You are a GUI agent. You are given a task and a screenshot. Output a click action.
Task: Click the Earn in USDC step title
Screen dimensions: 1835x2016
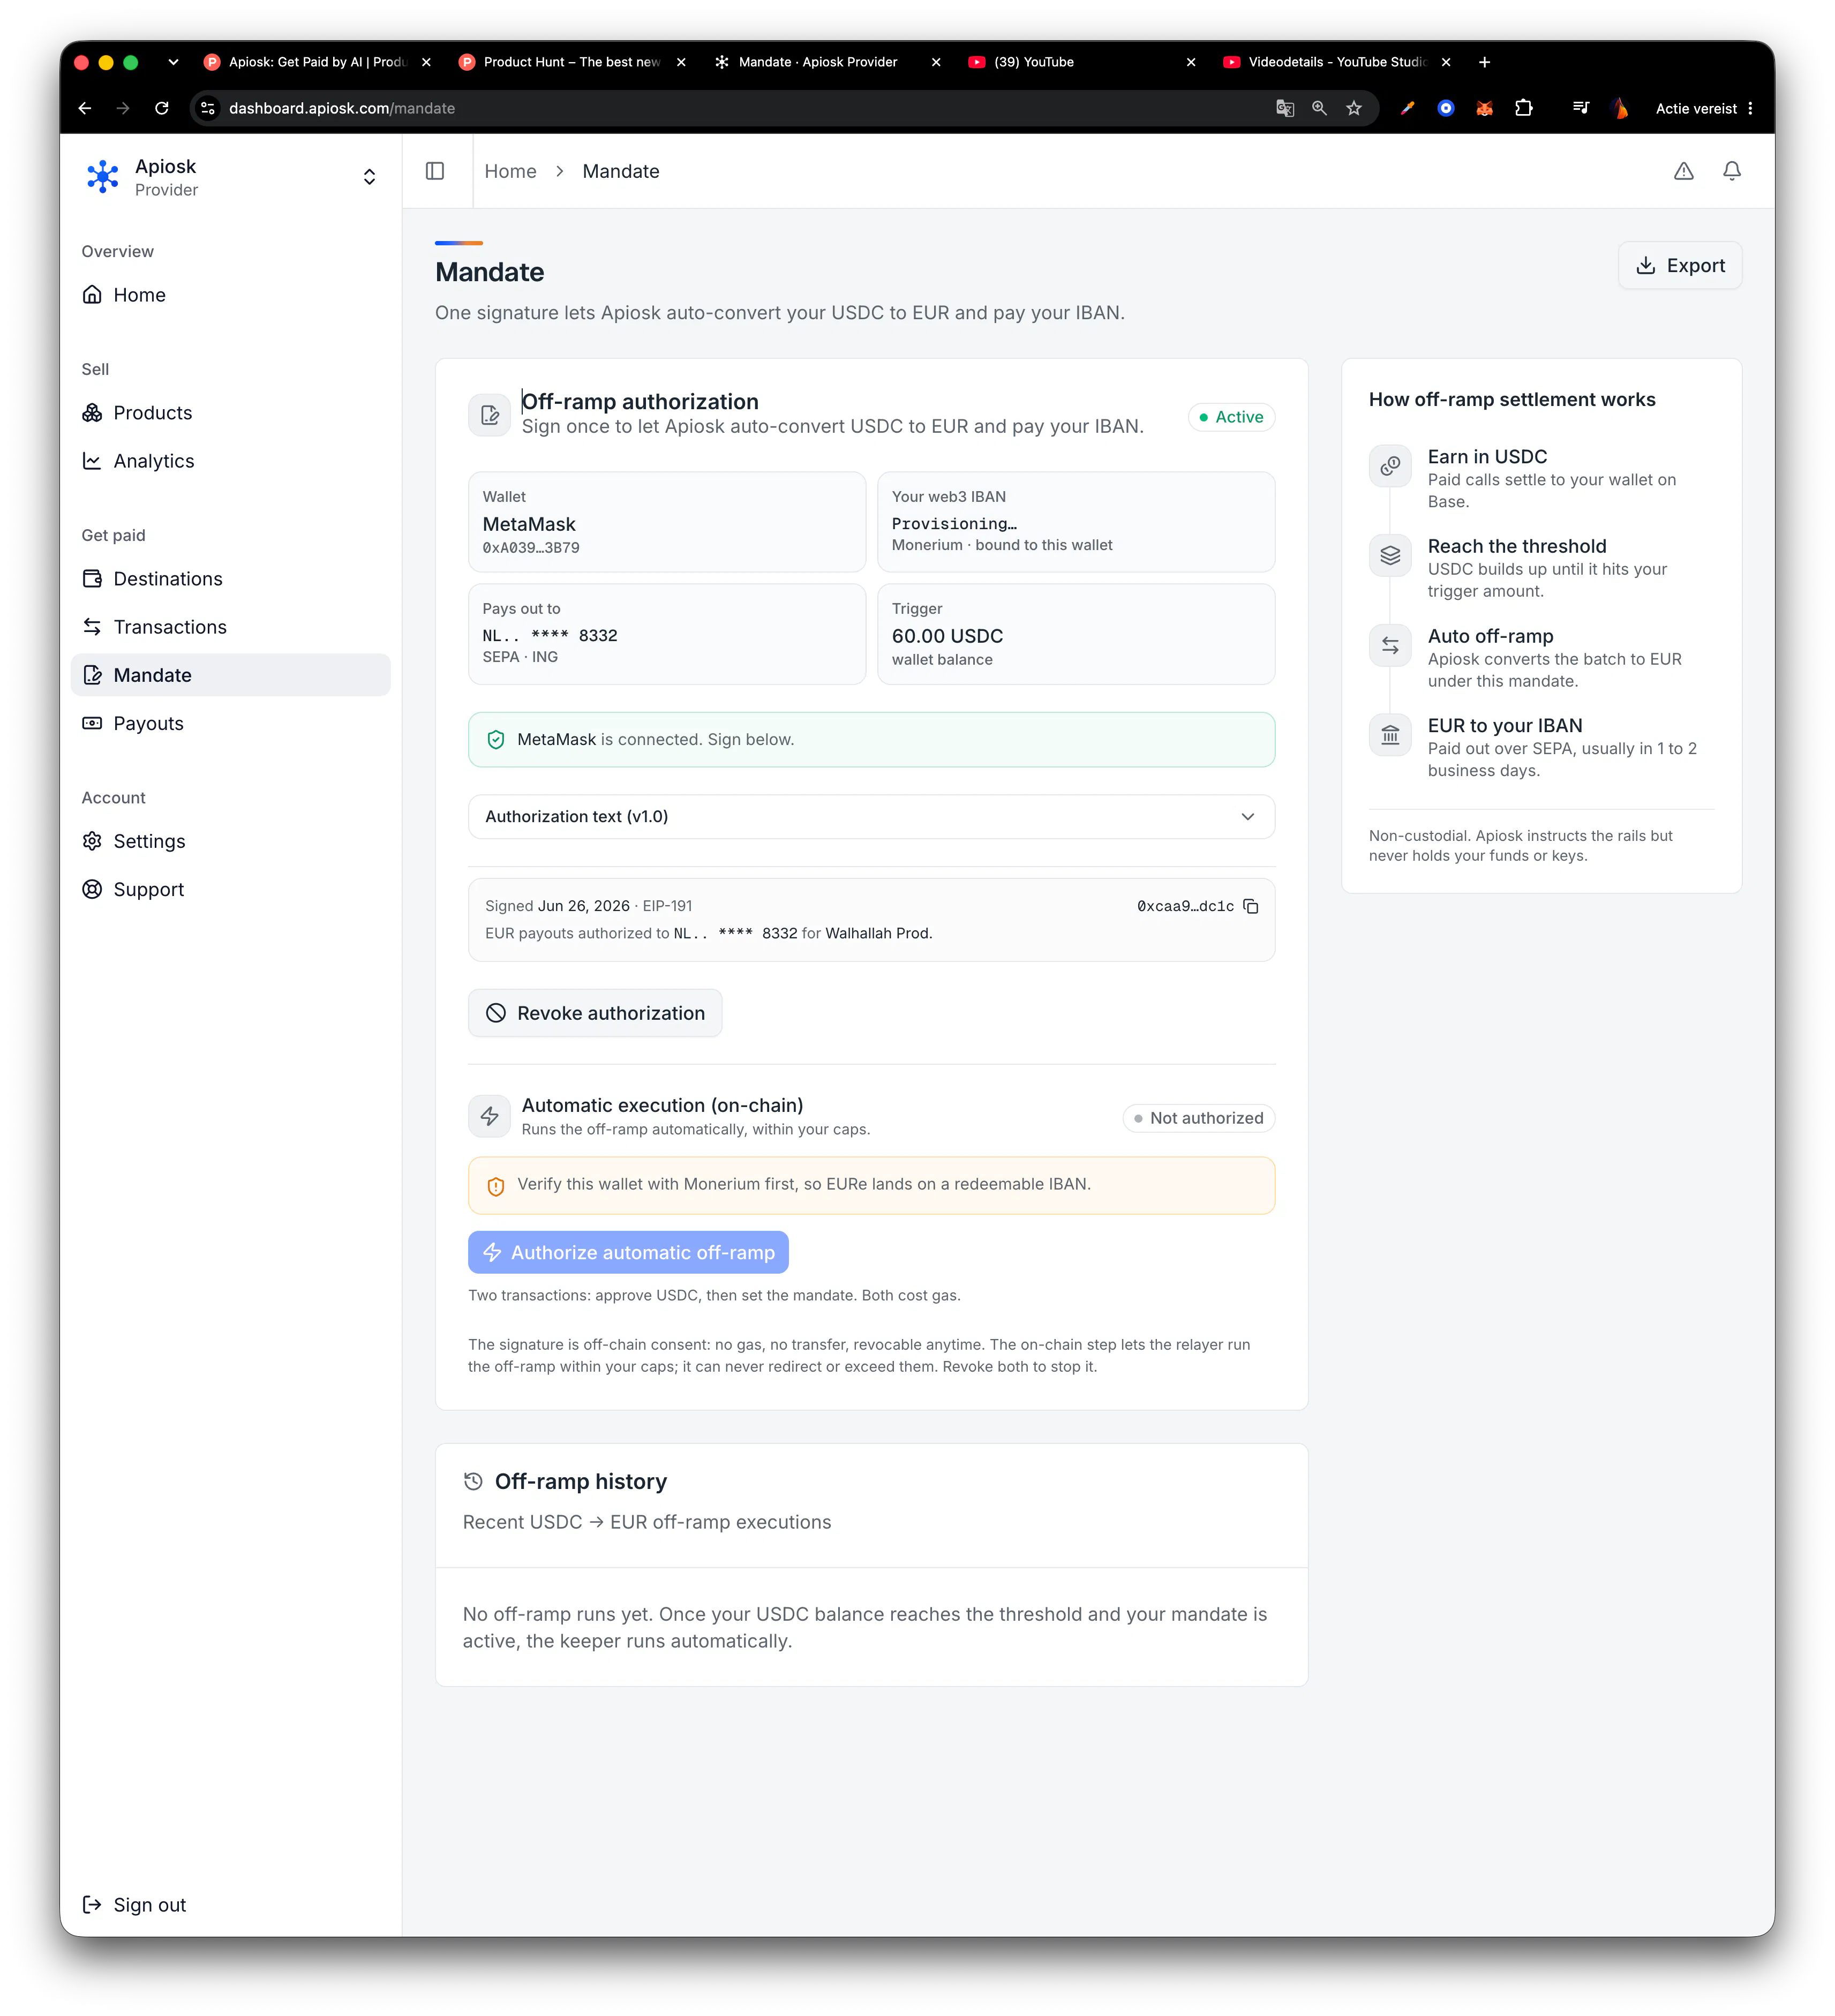1487,457
